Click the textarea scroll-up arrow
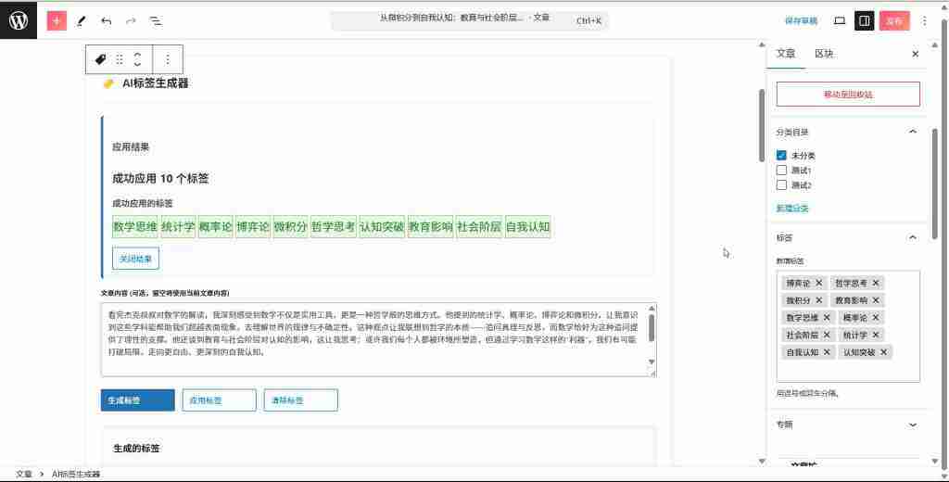The image size is (949, 482). [652, 309]
